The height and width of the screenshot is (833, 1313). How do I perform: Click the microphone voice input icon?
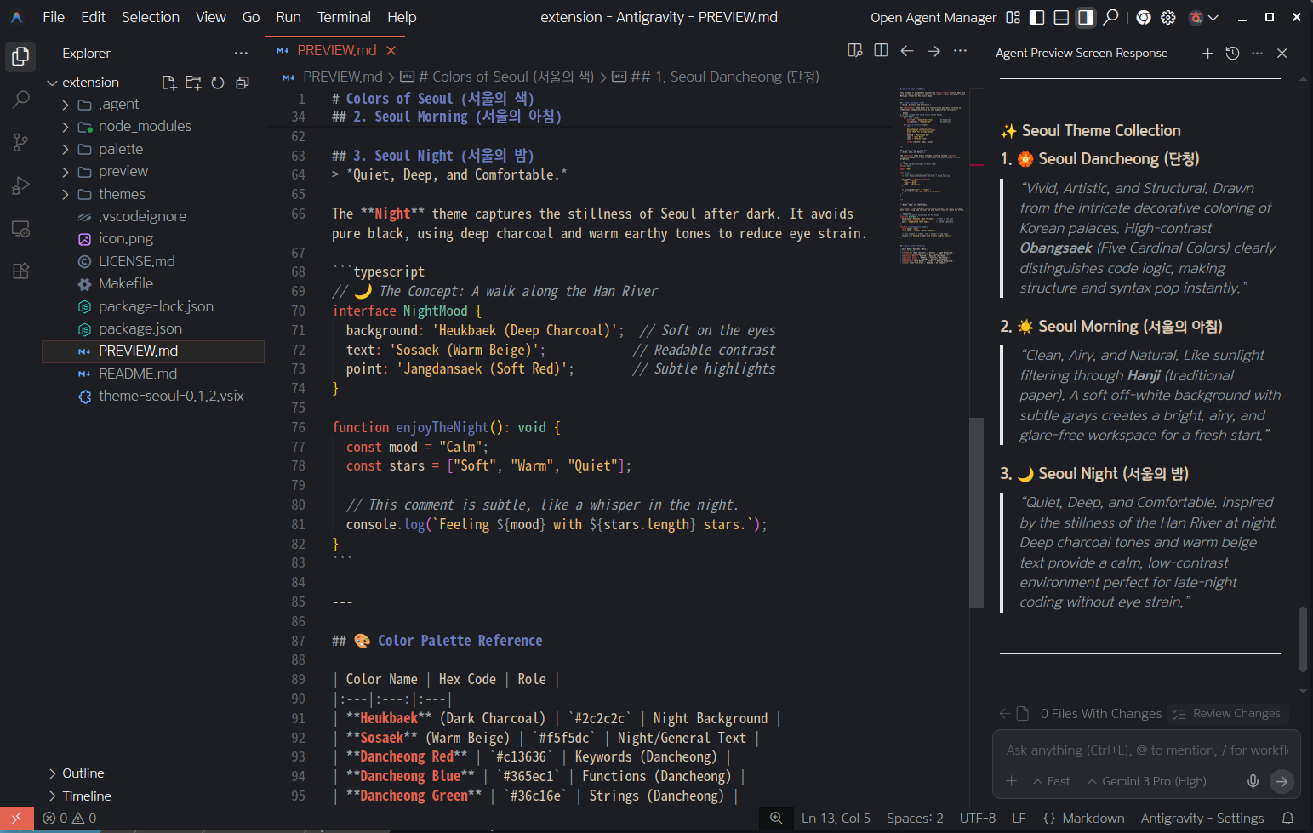tap(1253, 781)
